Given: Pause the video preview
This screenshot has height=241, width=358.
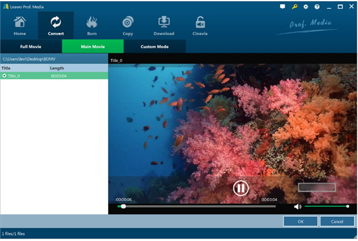Looking at the screenshot, I should tap(240, 188).
